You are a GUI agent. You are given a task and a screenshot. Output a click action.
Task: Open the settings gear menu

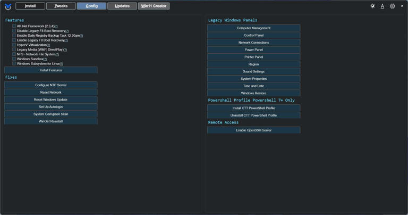pyautogui.click(x=392, y=6)
